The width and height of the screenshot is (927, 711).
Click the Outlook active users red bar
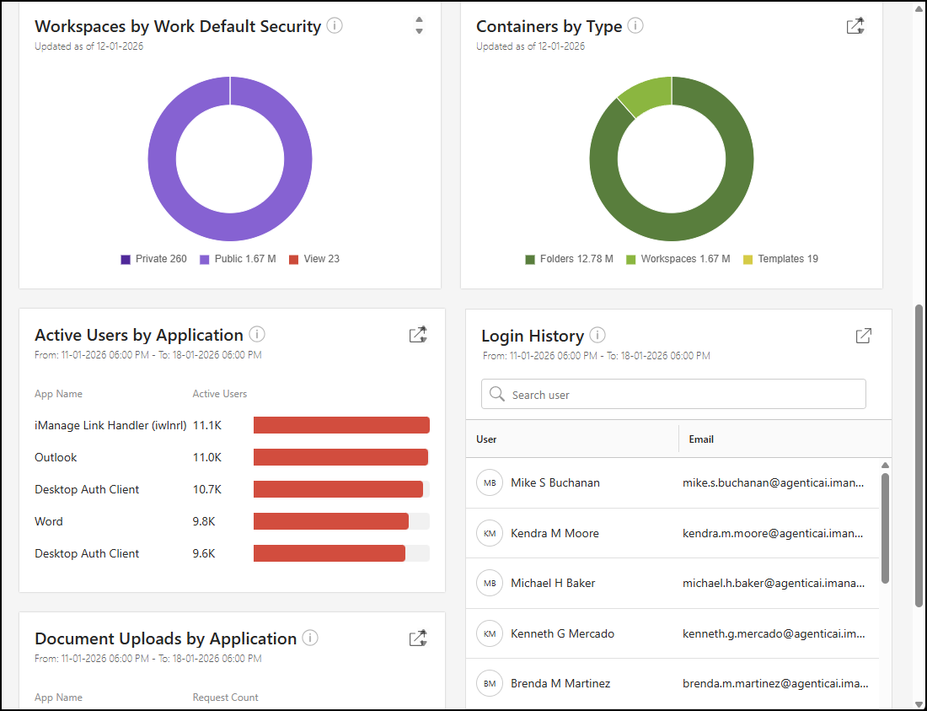click(340, 457)
